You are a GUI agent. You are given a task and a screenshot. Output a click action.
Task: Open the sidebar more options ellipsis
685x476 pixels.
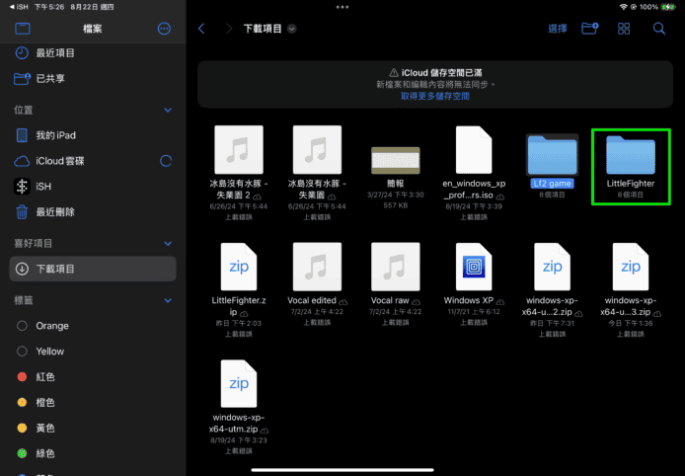coord(164,29)
